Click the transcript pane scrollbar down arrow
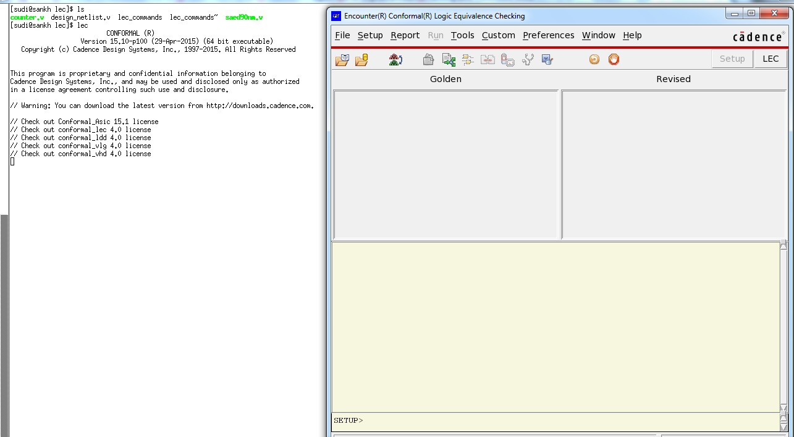794x437 pixels. [783, 407]
